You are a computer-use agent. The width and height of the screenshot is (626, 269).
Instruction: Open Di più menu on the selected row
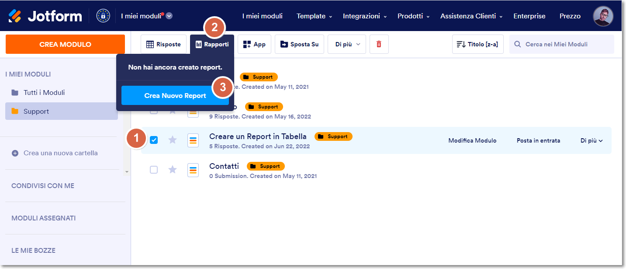591,140
